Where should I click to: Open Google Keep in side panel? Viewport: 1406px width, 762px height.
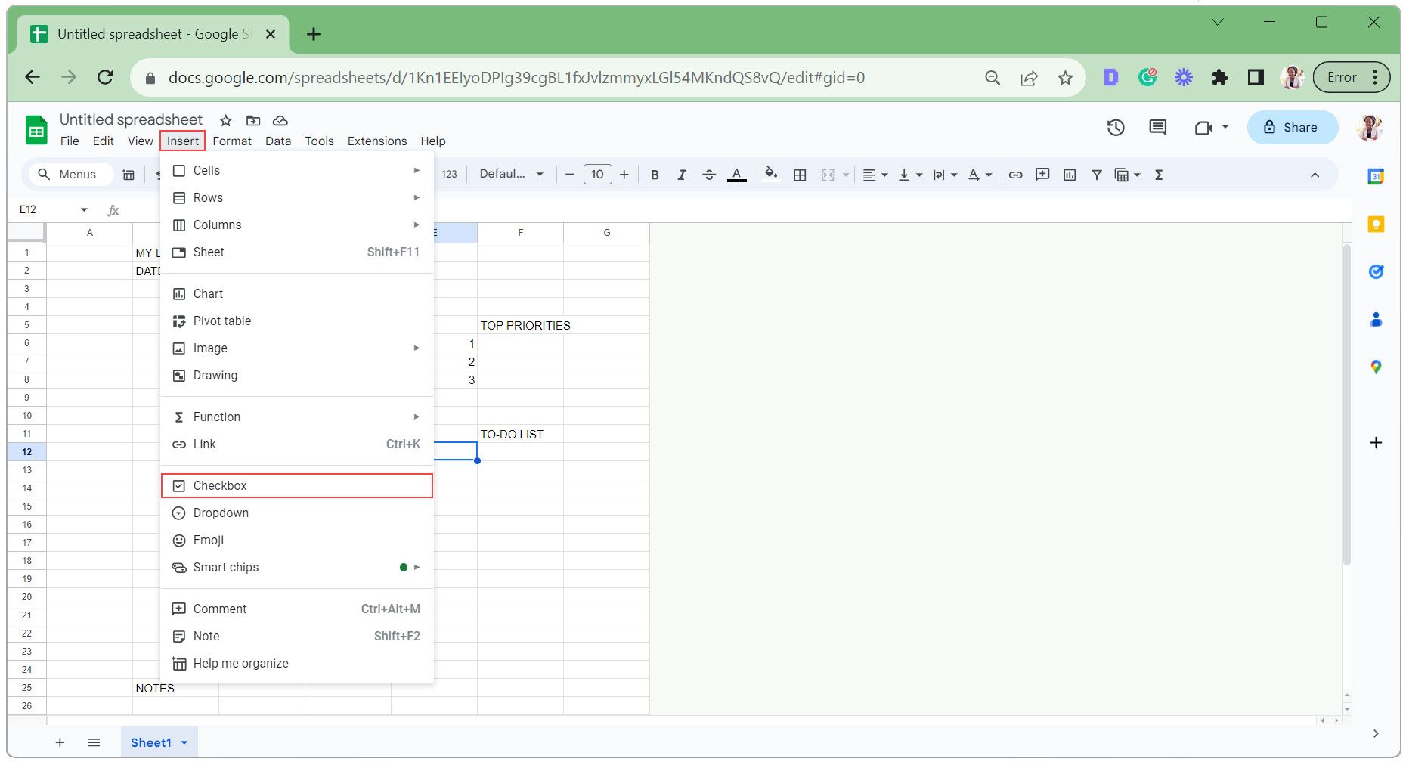[x=1376, y=225]
